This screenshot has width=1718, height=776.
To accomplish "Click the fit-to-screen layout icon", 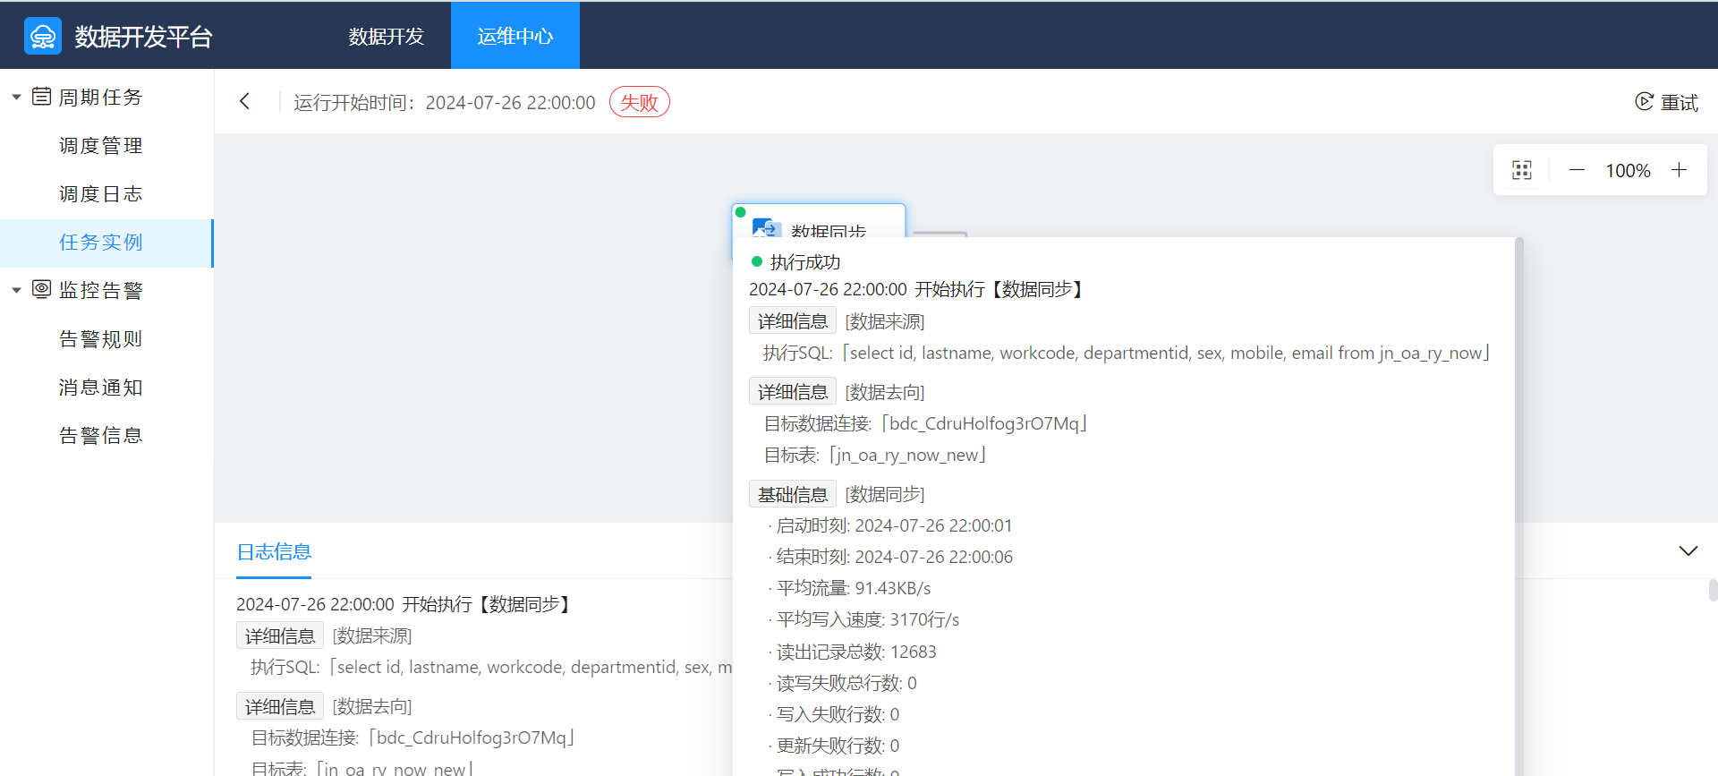I will tap(1521, 170).
